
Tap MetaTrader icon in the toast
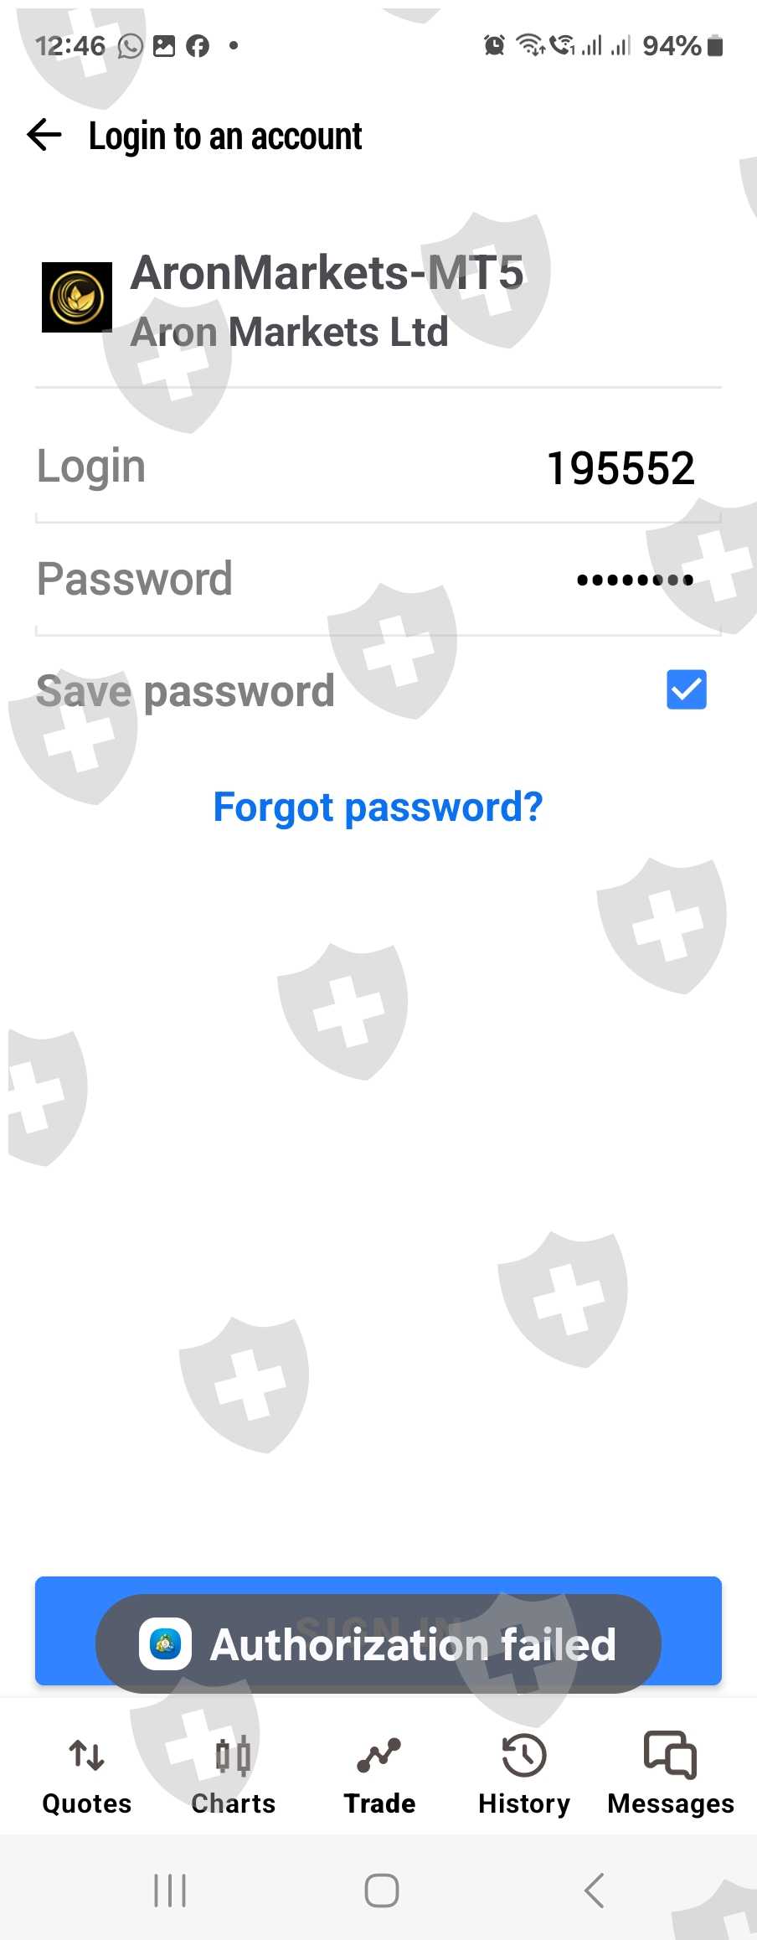click(165, 1643)
